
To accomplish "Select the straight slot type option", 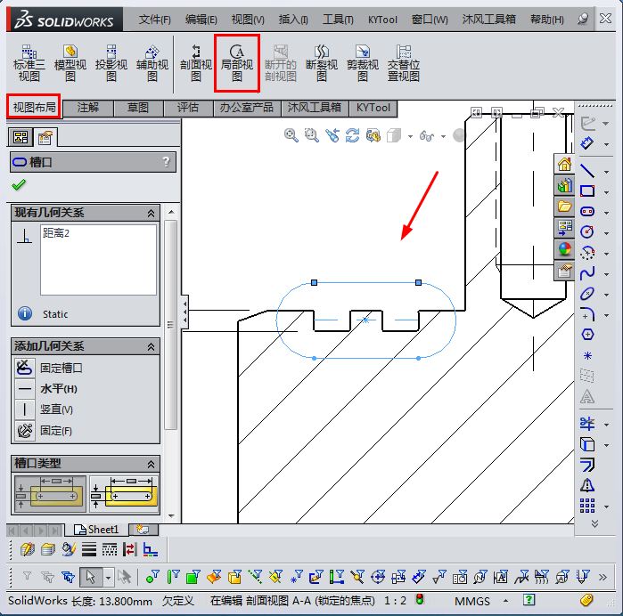I will pos(50,494).
